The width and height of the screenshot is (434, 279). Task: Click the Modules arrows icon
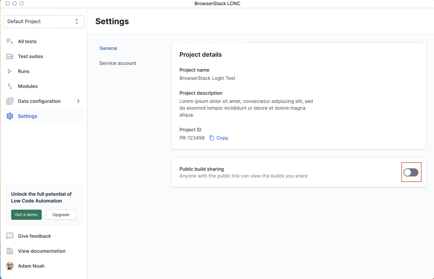(x=10, y=86)
